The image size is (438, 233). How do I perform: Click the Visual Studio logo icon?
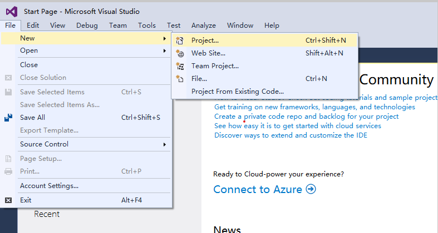(11, 11)
